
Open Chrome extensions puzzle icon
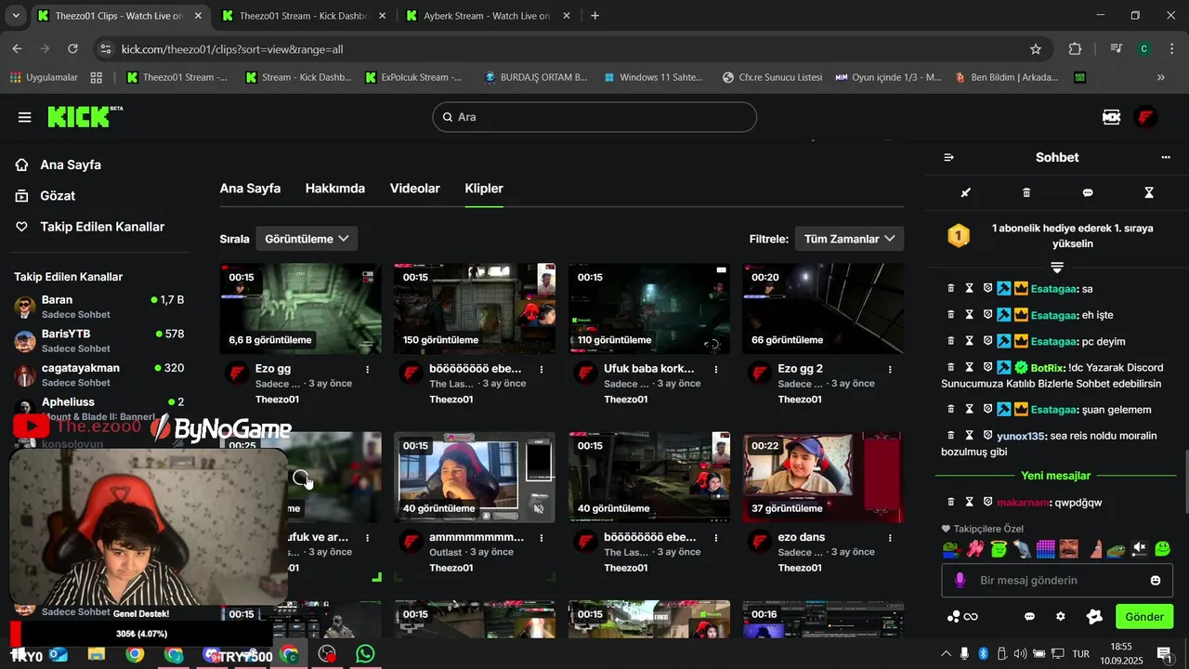(x=1075, y=49)
